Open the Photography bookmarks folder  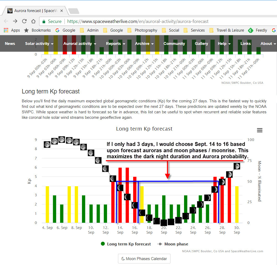coord(142,30)
